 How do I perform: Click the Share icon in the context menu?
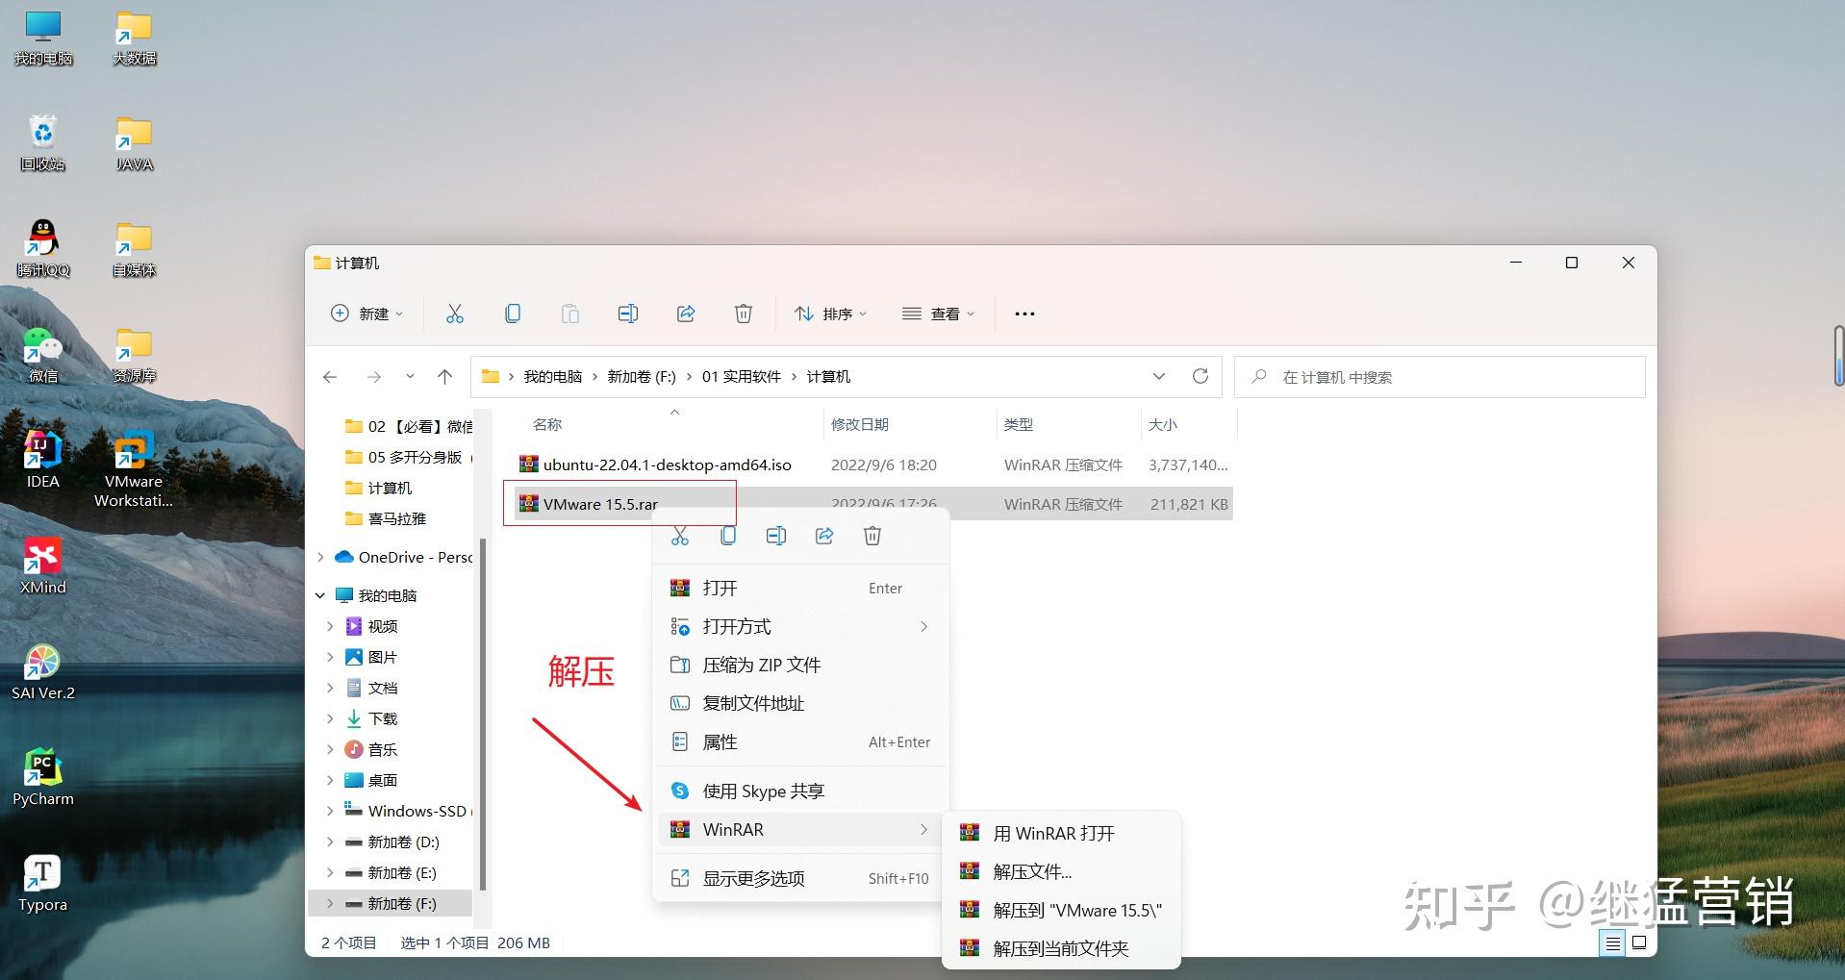coord(824,536)
